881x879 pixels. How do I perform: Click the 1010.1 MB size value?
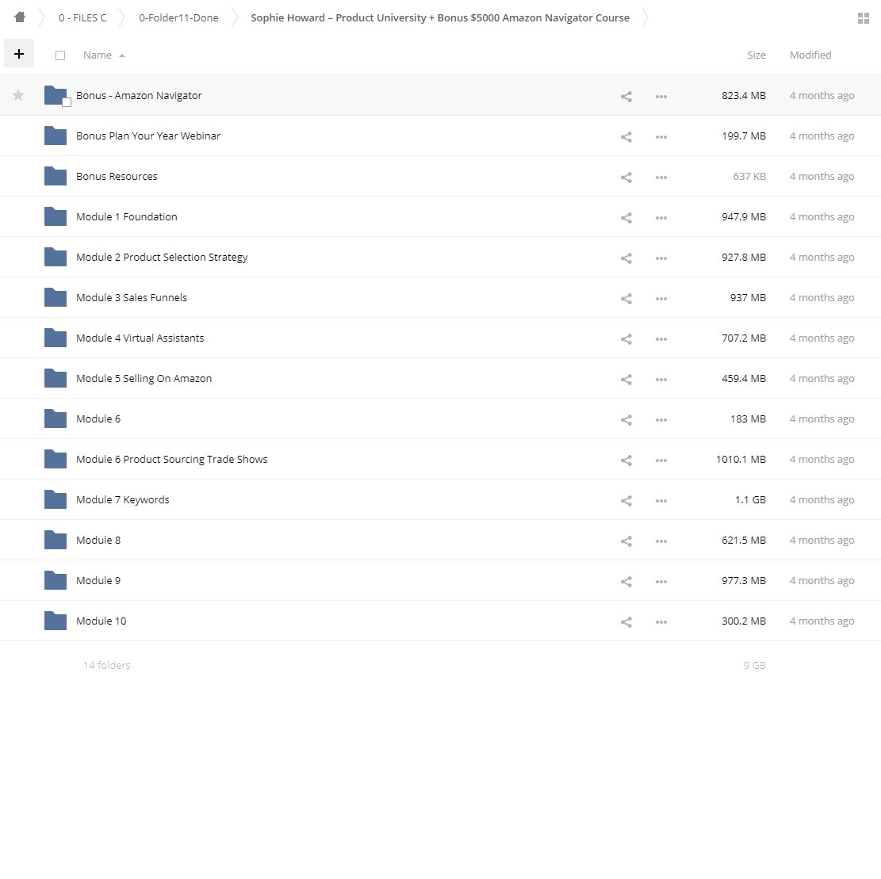tap(741, 460)
